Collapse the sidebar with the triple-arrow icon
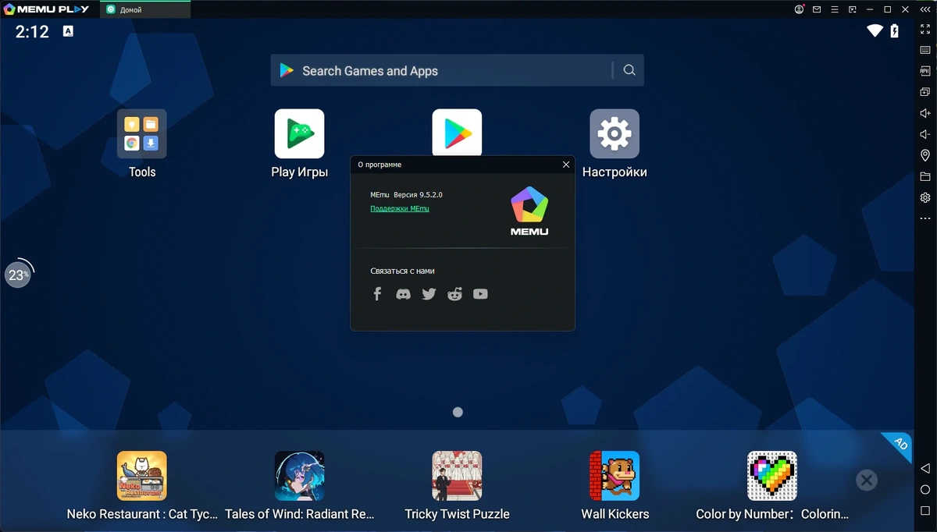The width and height of the screenshot is (937, 532). [925, 9]
